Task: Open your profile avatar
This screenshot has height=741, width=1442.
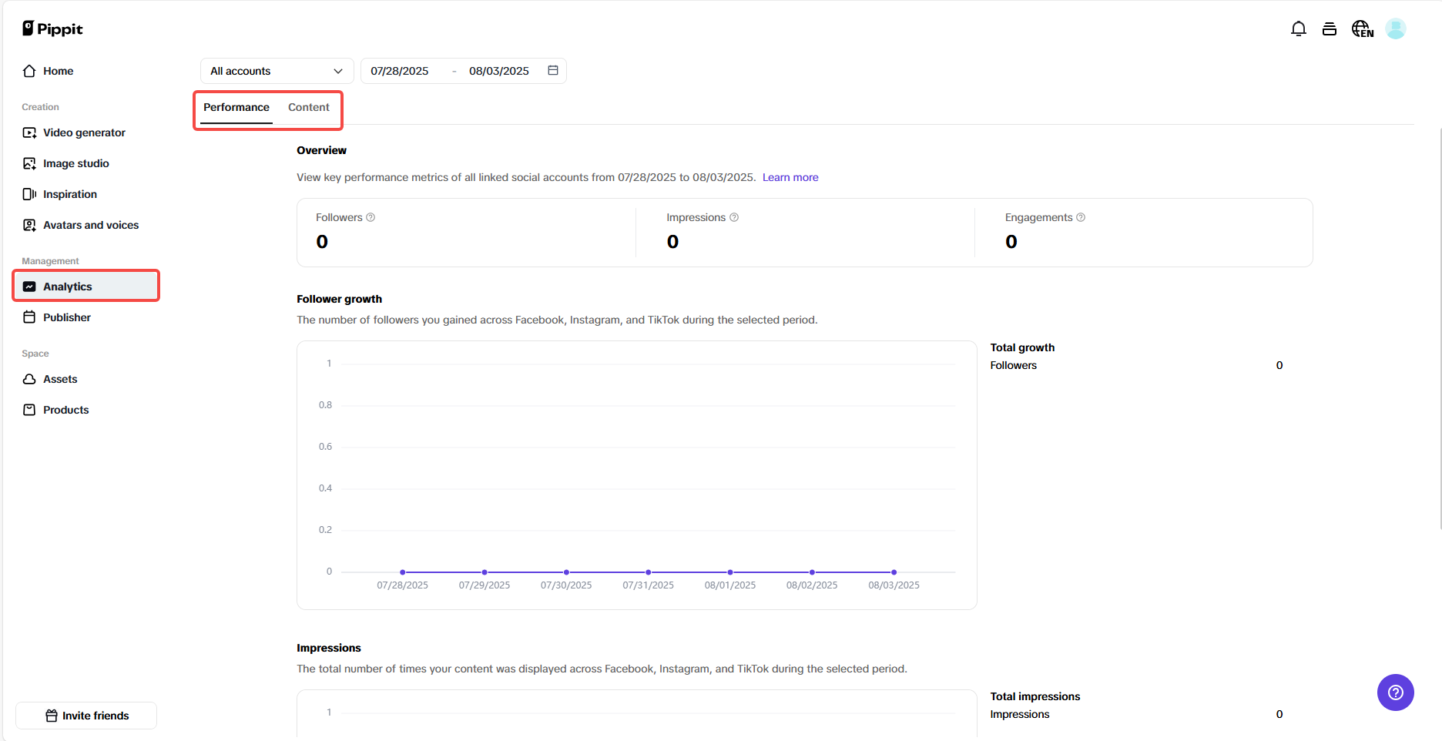Action: click(1397, 28)
